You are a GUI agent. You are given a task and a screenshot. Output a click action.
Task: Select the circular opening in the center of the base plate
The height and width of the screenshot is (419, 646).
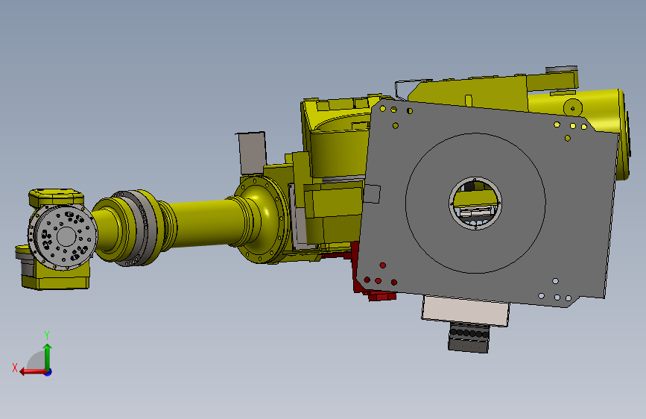[x=475, y=203]
